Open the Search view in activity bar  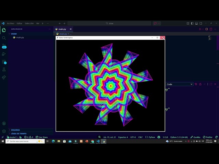pyautogui.click(x=4, y=38)
